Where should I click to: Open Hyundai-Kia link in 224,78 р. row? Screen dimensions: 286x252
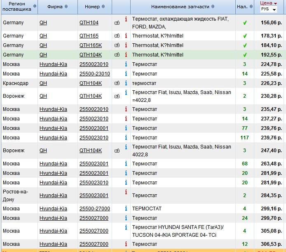point(53,64)
